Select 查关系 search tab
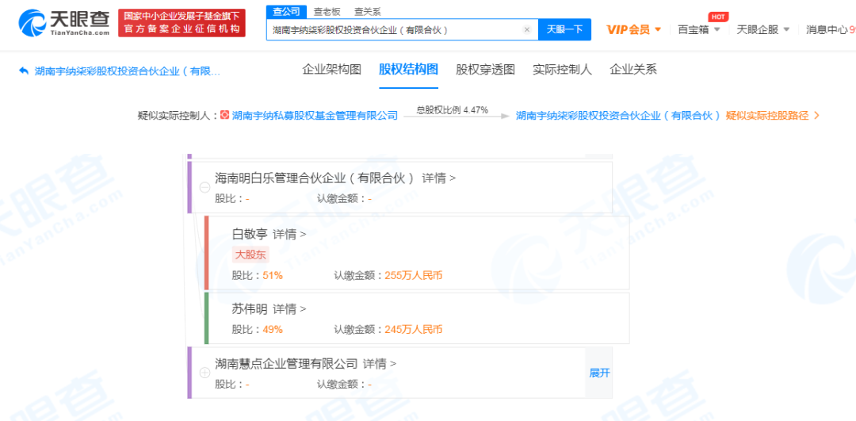856x421 pixels. pyautogui.click(x=368, y=11)
